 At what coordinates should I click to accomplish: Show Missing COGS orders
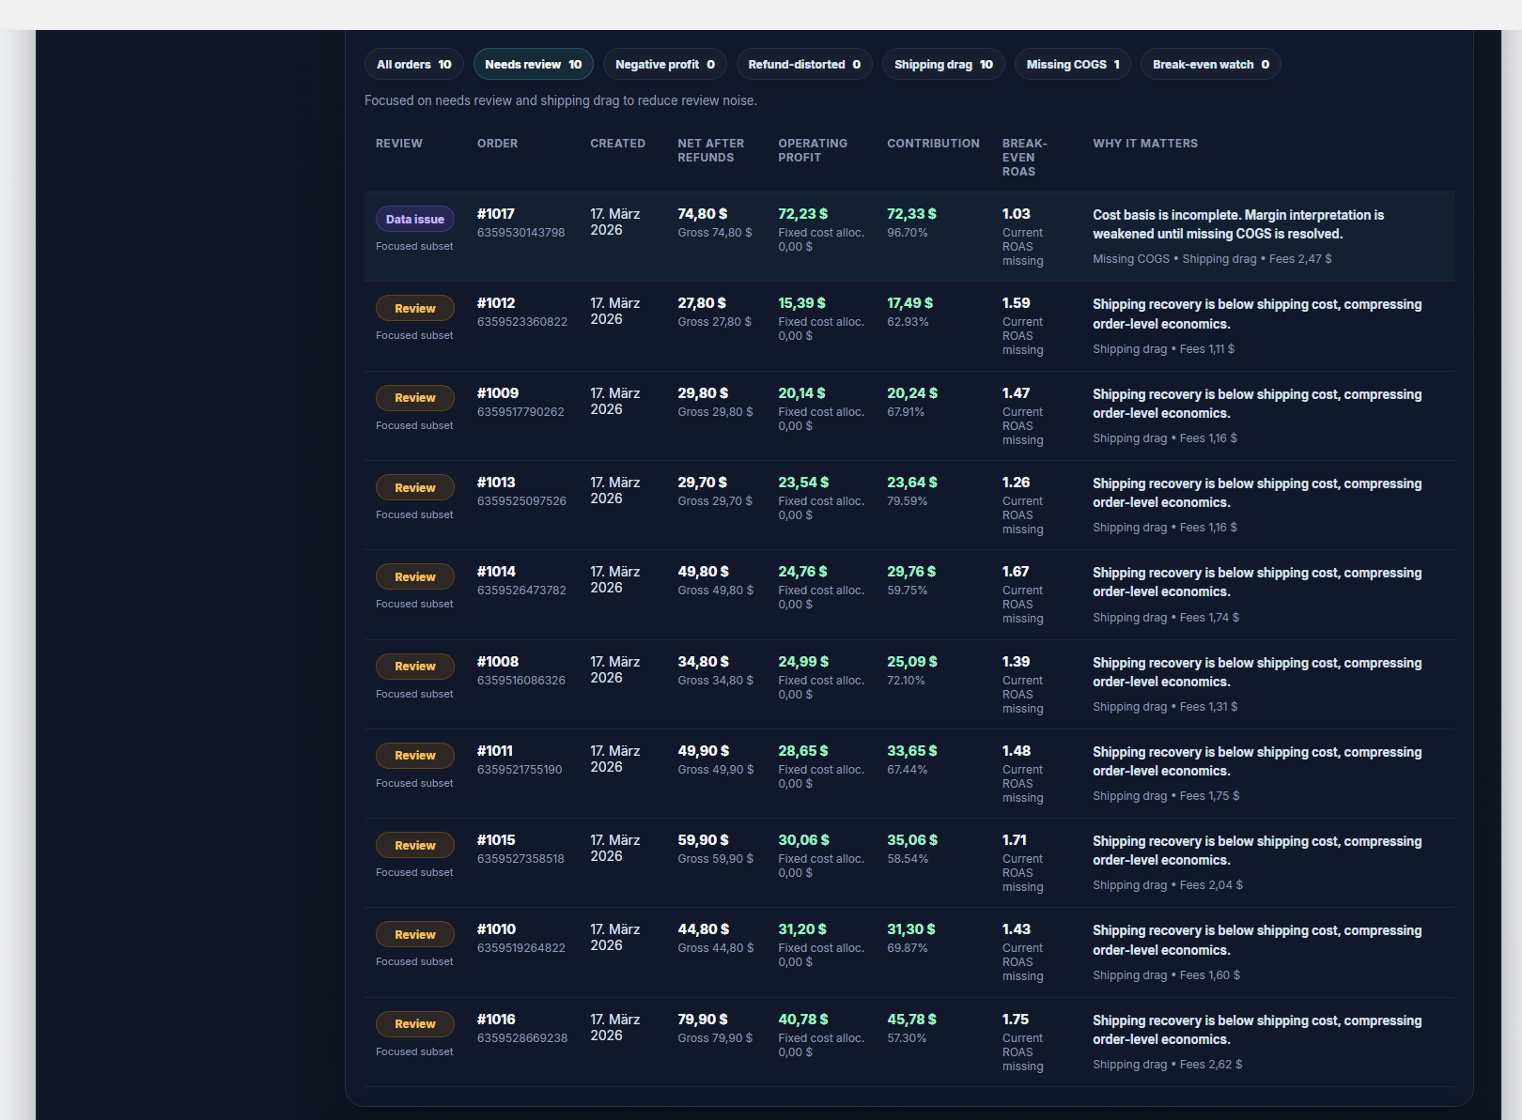(x=1072, y=65)
